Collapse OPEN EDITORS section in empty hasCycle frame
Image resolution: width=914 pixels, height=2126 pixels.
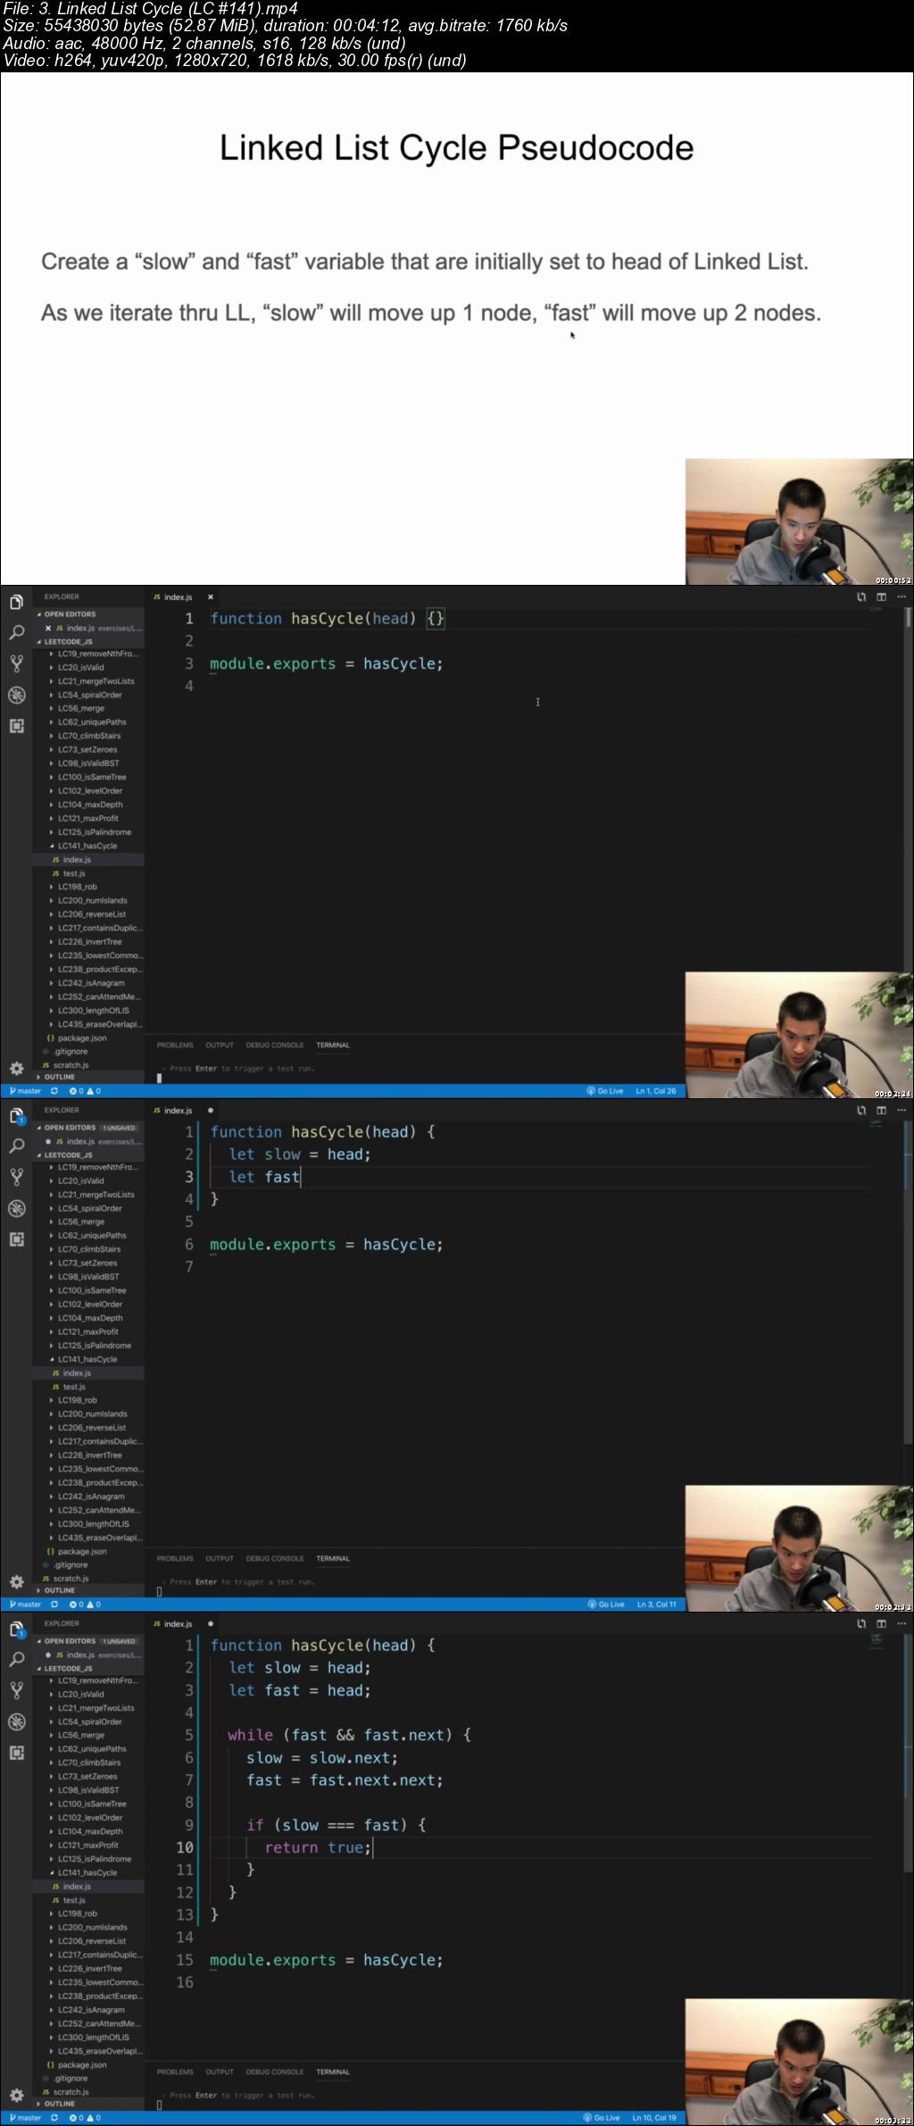[89, 614]
